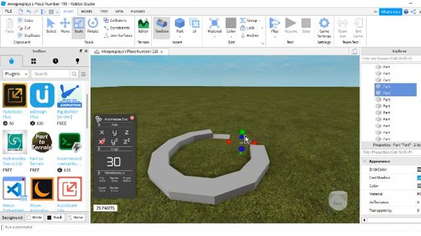Viewport: 421px width, 236px height.
Task: Click the Undo arrow in quick access bar
Action: click(28, 12)
